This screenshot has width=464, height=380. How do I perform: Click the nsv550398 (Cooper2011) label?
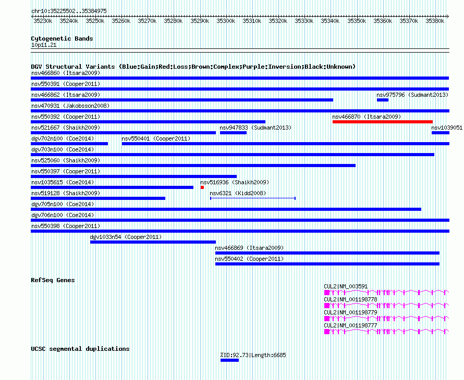click(66, 226)
